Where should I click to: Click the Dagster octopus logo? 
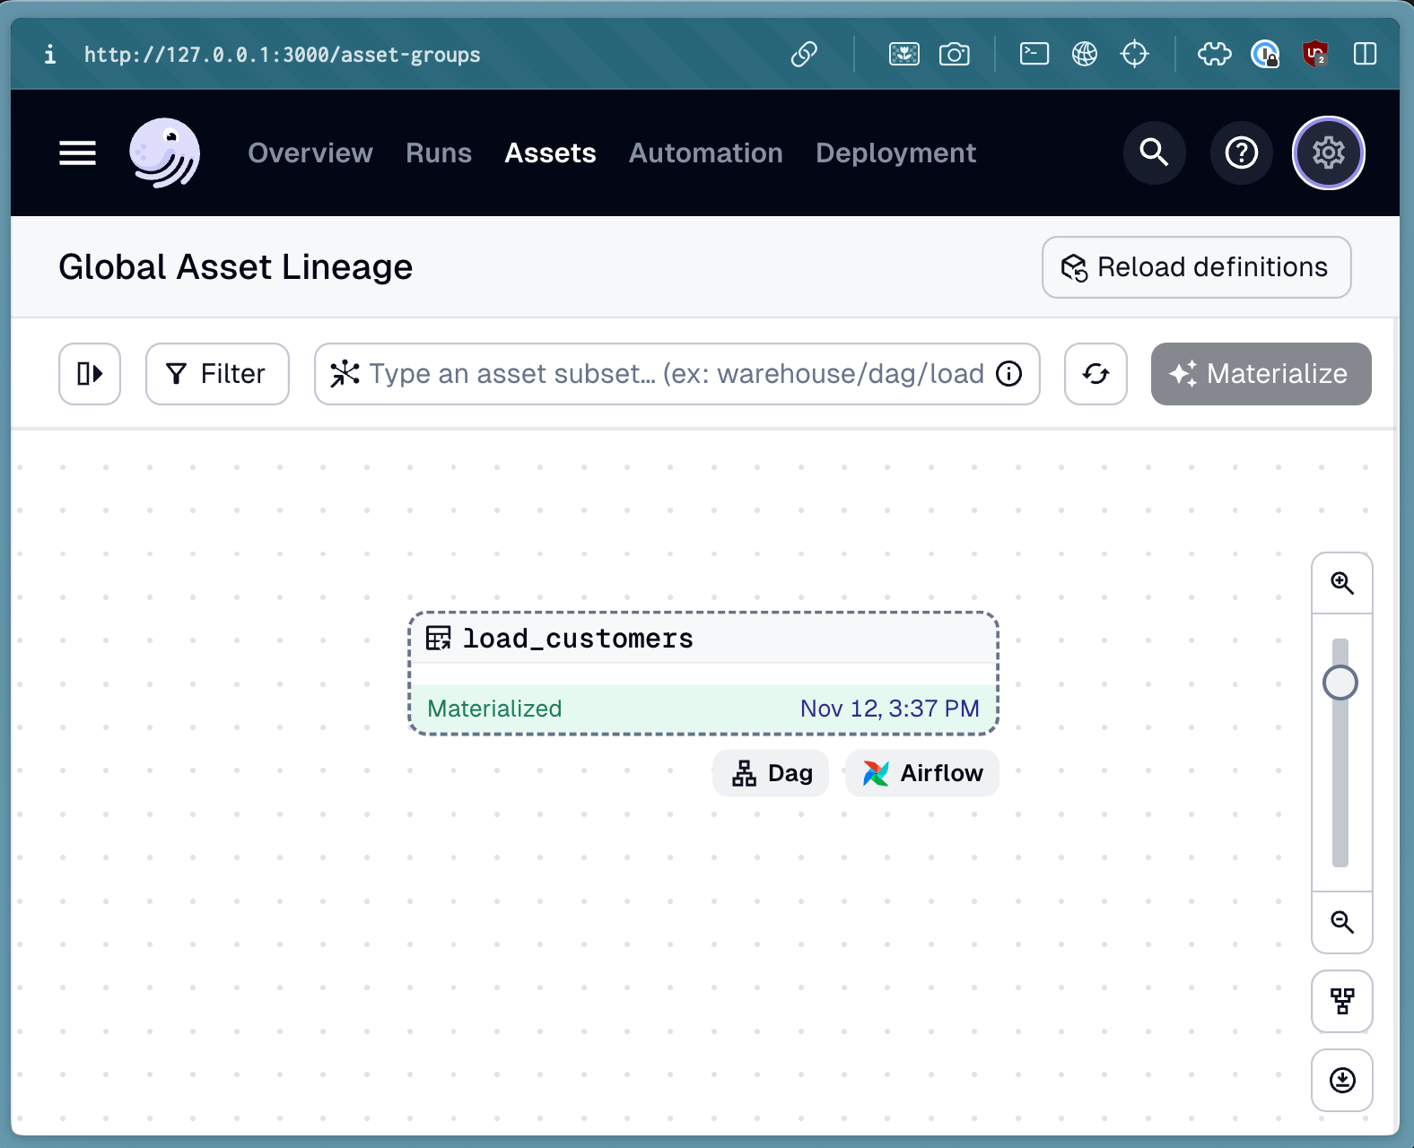click(164, 153)
